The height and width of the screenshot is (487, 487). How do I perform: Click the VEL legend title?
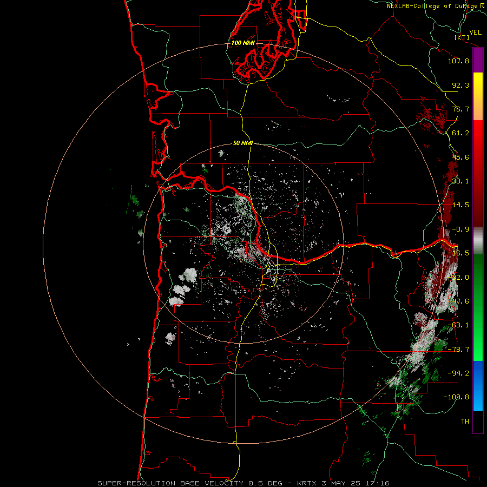(x=475, y=32)
